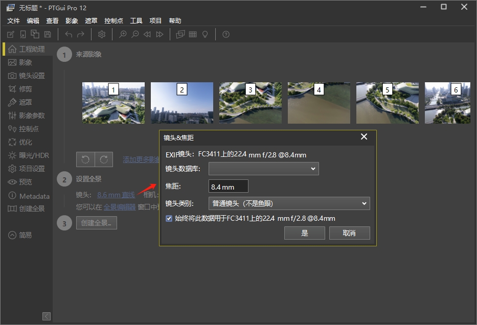The width and height of the screenshot is (477, 325).
Task: Open 控制点 in the sidebar
Action: point(29,129)
